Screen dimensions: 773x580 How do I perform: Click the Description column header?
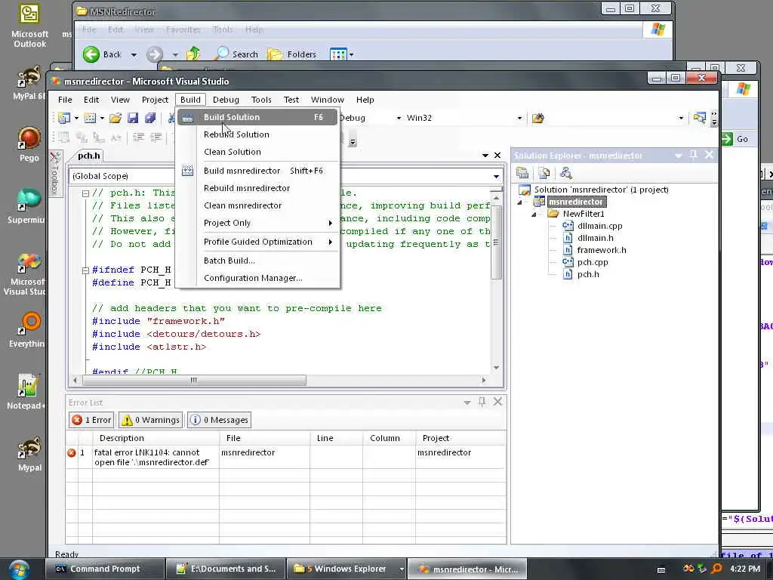point(156,438)
